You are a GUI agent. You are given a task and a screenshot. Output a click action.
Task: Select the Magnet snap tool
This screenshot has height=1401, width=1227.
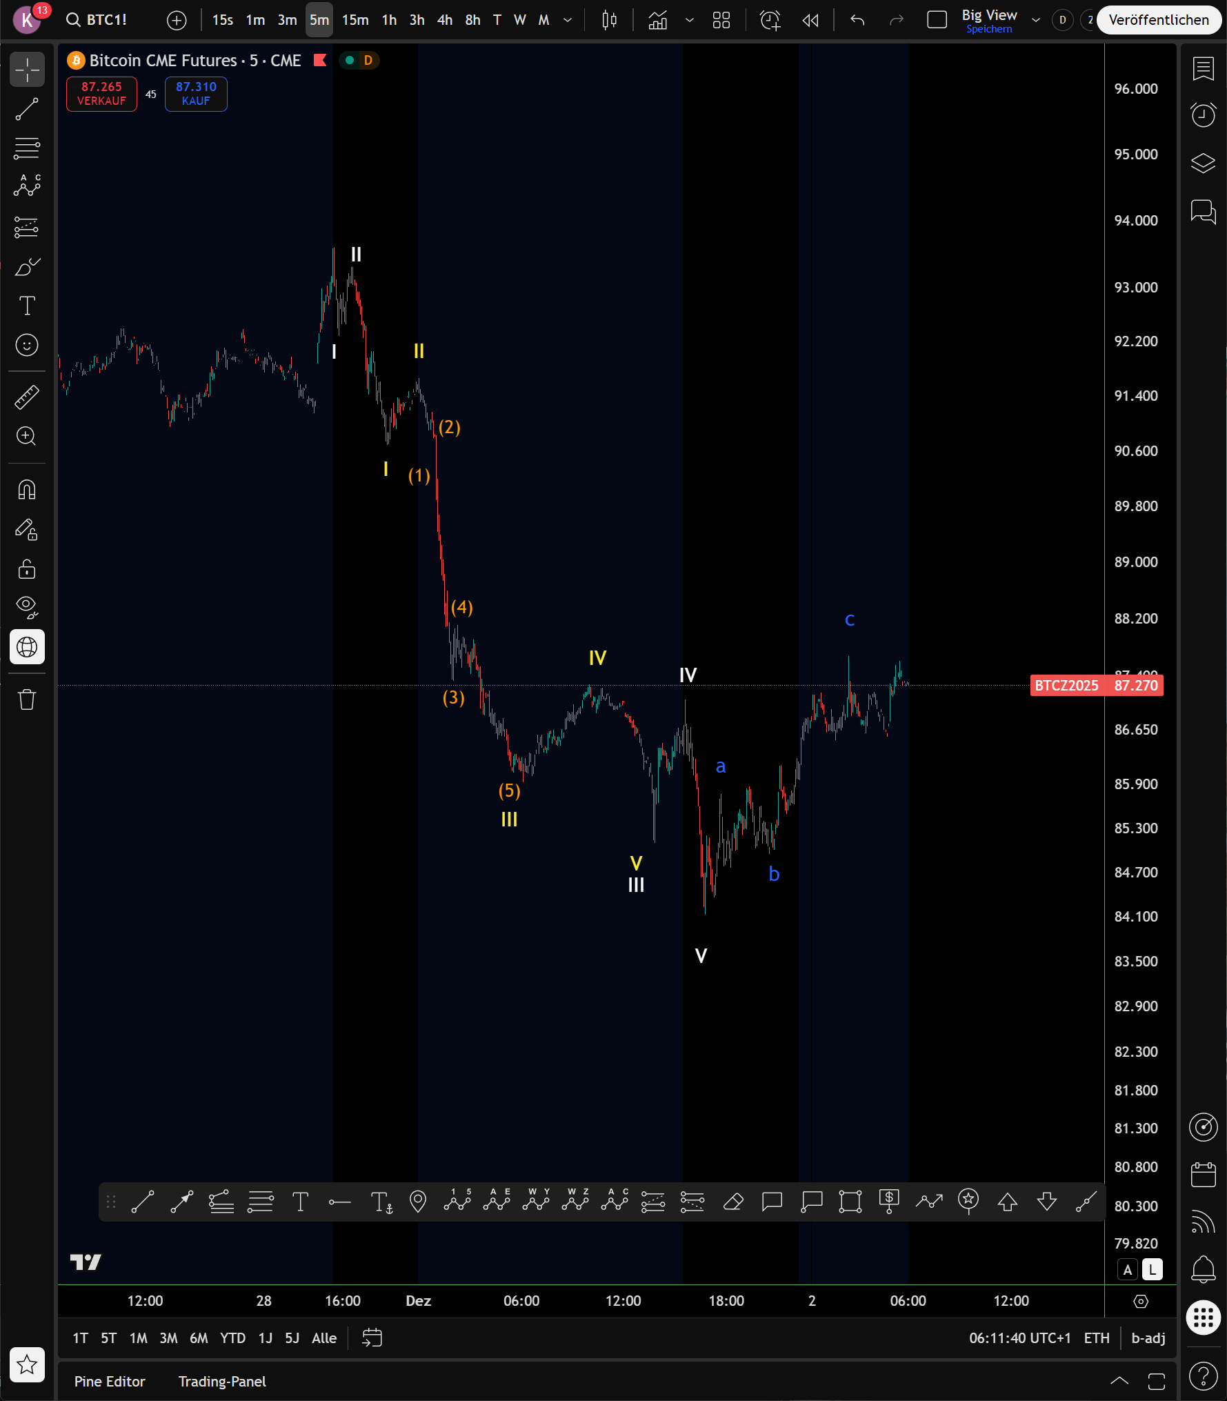(27, 490)
